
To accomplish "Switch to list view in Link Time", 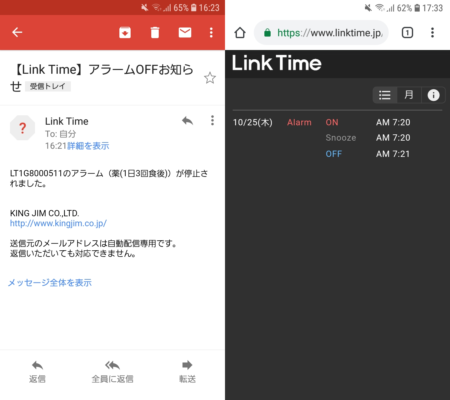I will pyautogui.click(x=385, y=95).
